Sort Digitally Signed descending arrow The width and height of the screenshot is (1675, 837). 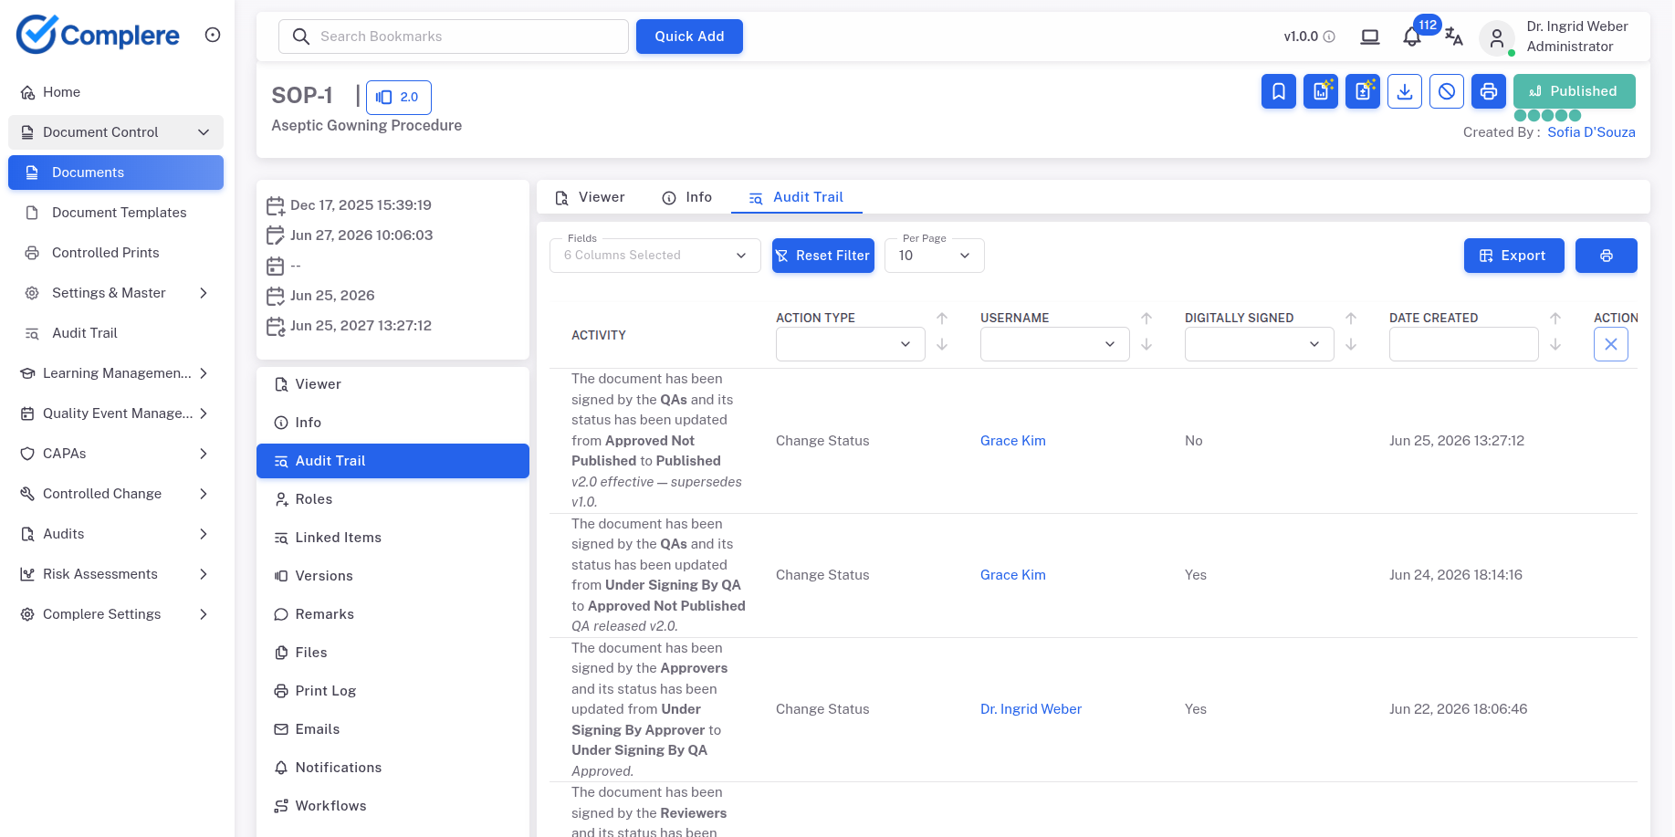[x=1351, y=344]
